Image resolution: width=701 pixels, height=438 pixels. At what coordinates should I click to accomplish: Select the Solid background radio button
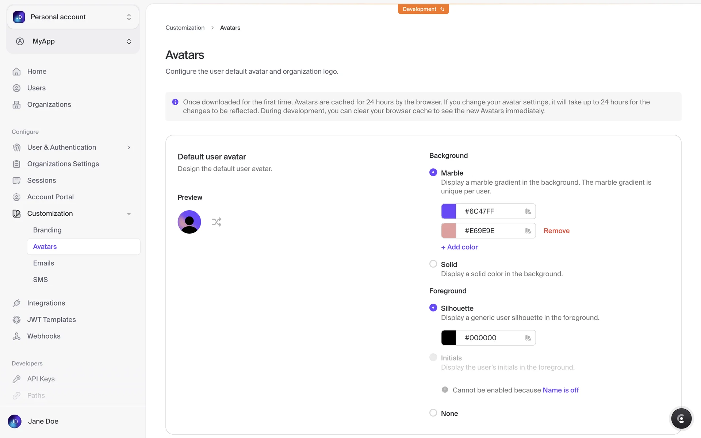pyautogui.click(x=433, y=264)
